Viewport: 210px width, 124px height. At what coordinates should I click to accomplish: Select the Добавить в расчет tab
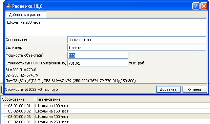[25, 15]
